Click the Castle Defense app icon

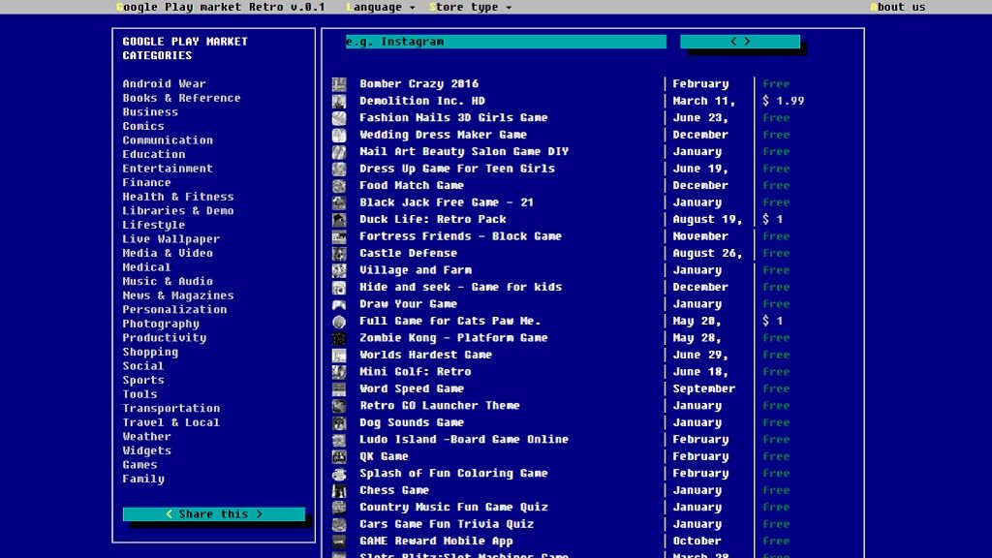339,254
